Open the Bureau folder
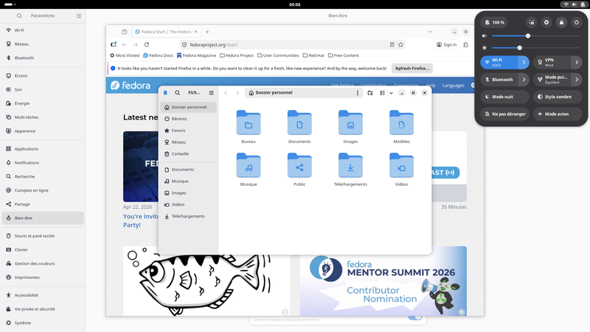This screenshot has width=590, height=332. (x=249, y=126)
